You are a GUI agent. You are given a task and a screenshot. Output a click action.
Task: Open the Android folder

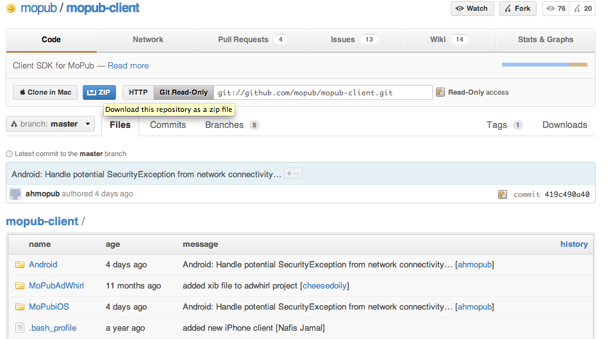tap(43, 265)
